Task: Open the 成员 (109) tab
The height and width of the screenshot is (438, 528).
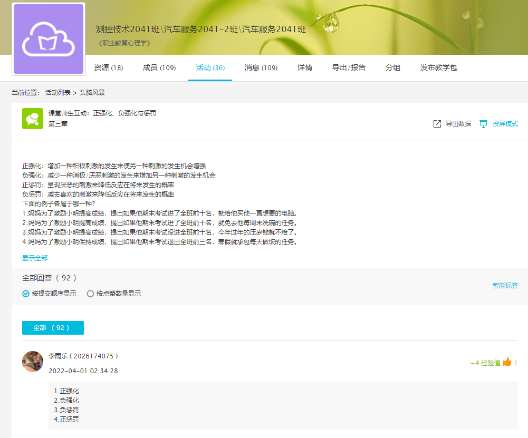Action: pos(159,67)
